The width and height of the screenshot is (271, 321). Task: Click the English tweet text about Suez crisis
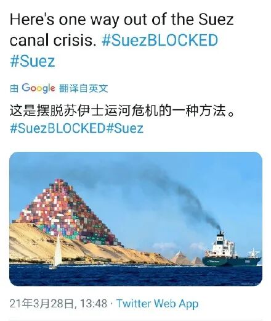(121, 30)
